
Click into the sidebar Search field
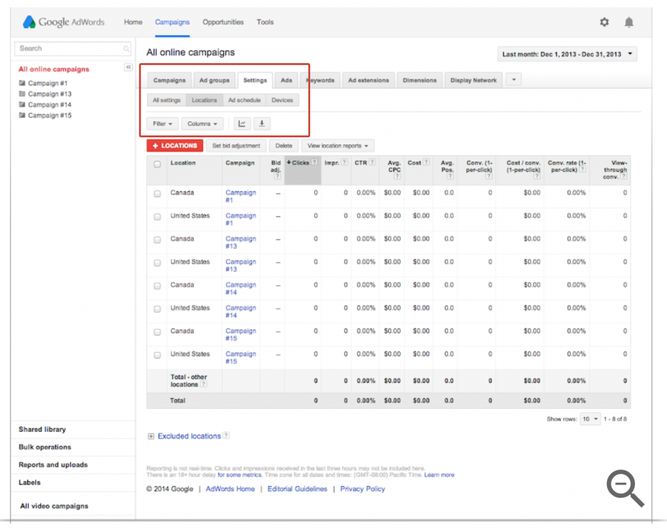click(68, 48)
